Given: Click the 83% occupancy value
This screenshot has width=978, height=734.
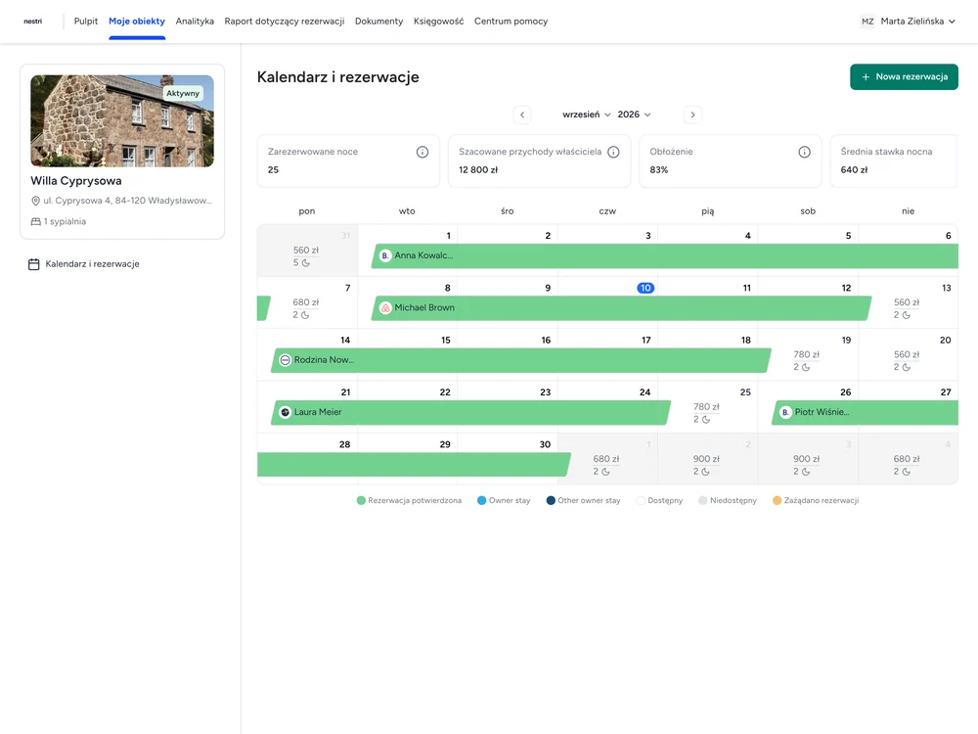Looking at the screenshot, I should [658, 169].
